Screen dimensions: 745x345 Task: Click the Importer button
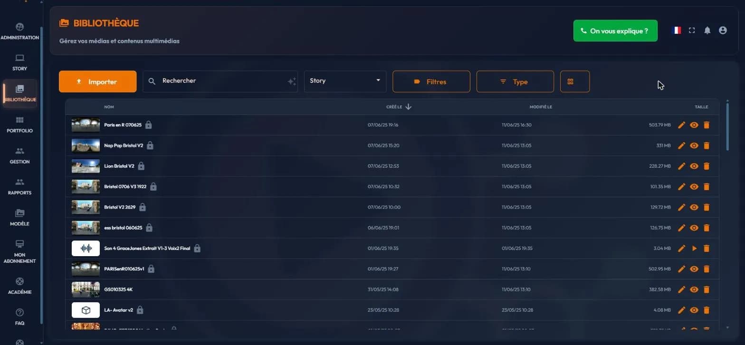point(97,81)
